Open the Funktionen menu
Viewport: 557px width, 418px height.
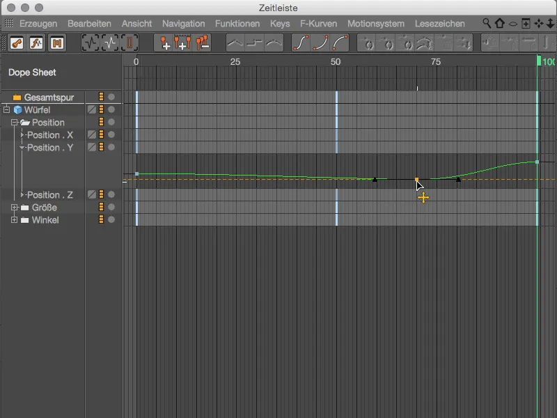point(237,24)
